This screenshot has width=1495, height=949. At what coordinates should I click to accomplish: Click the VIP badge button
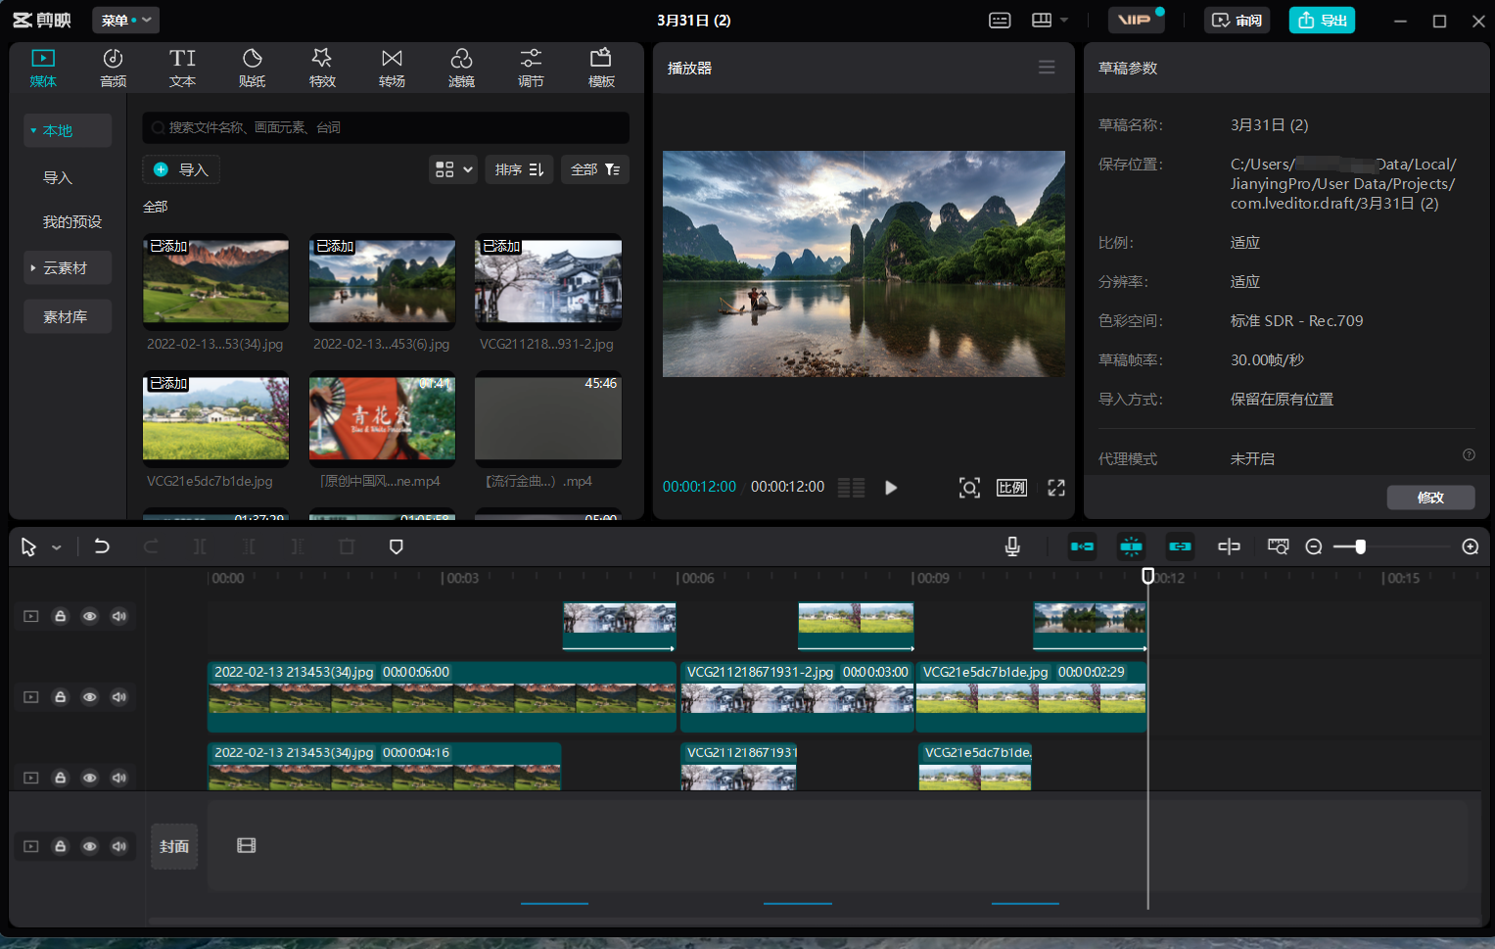pyautogui.click(x=1136, y=20)
